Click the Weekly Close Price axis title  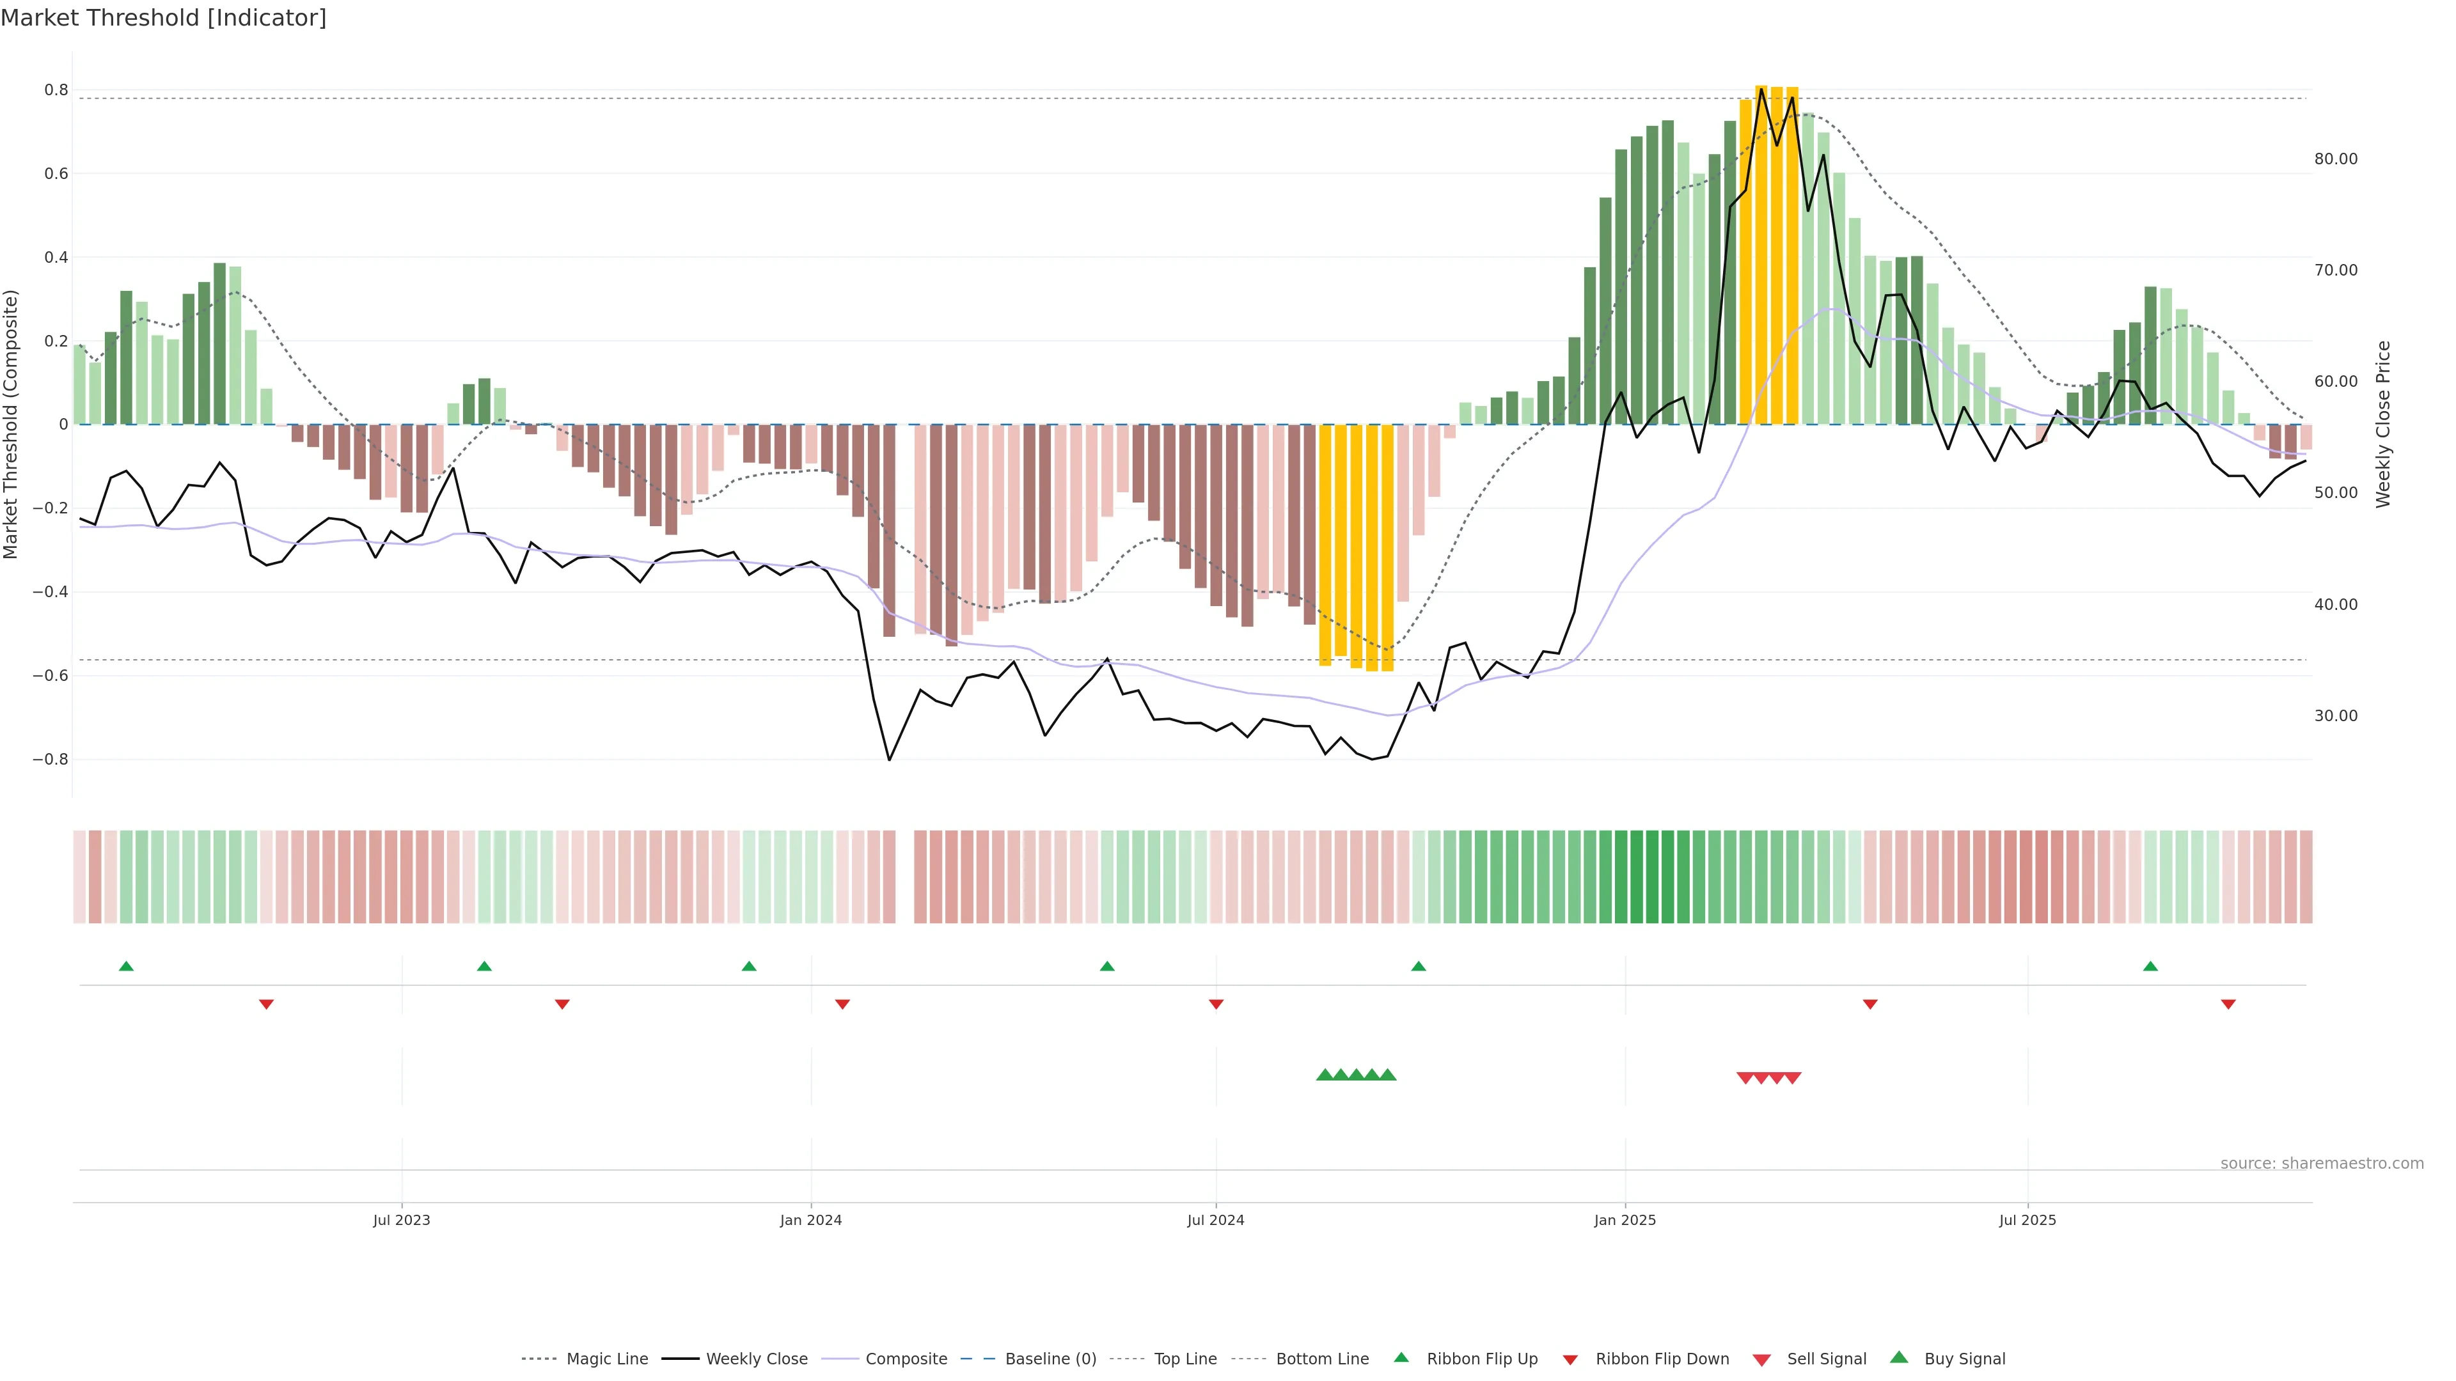[2382, 424]
